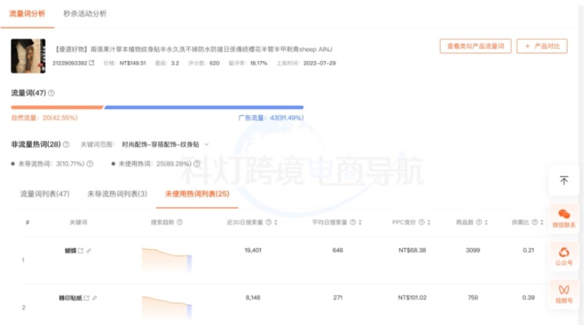This screenshot has height=325, width=587.
Task: Sort by 平均日搜索量
Action: pyautogui.click(x=360, y=222)
